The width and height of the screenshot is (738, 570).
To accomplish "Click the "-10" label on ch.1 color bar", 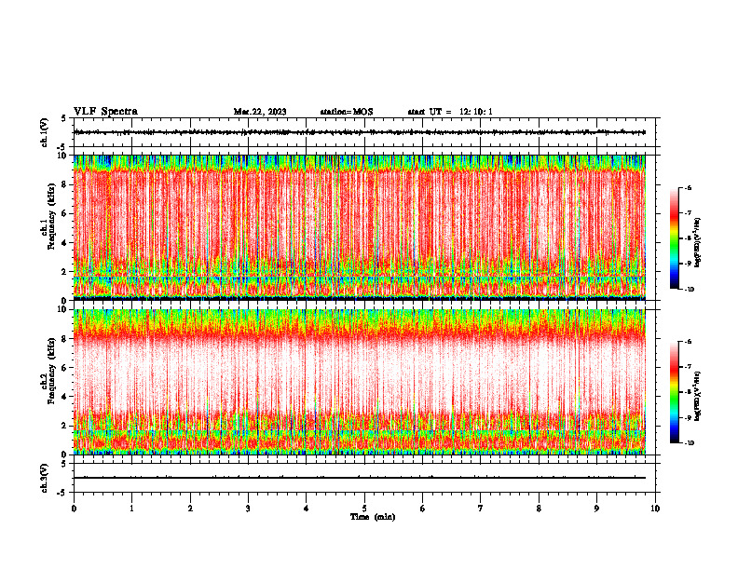I will [690, 290].
